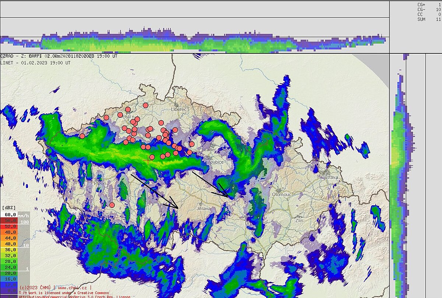442x298 pixels.
Task: Click the CC lightning count row
Action: point(429,14)
